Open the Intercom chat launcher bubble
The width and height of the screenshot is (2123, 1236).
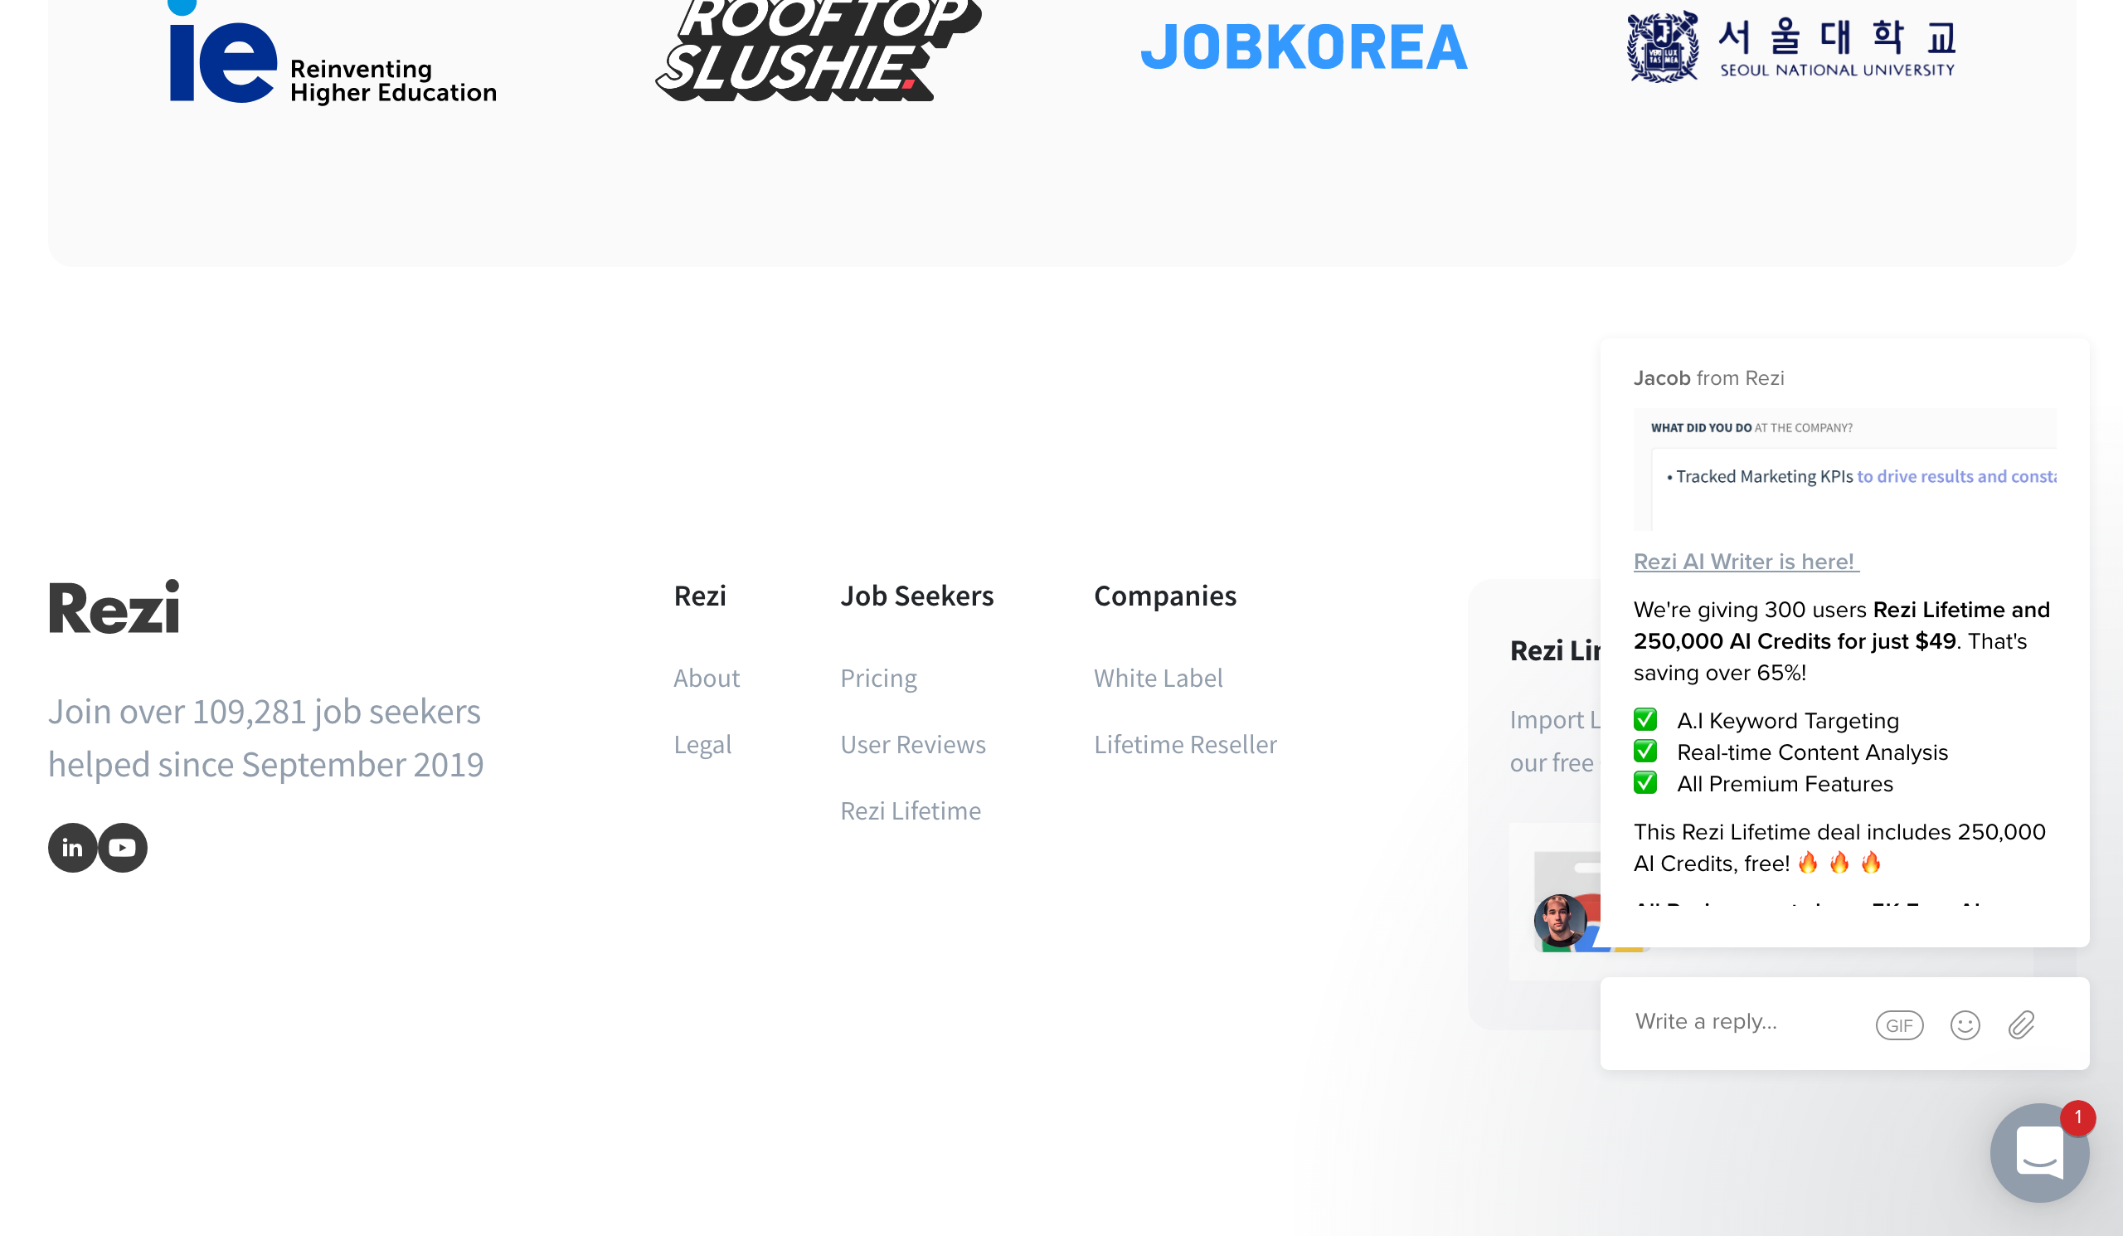(2038, 1152)
